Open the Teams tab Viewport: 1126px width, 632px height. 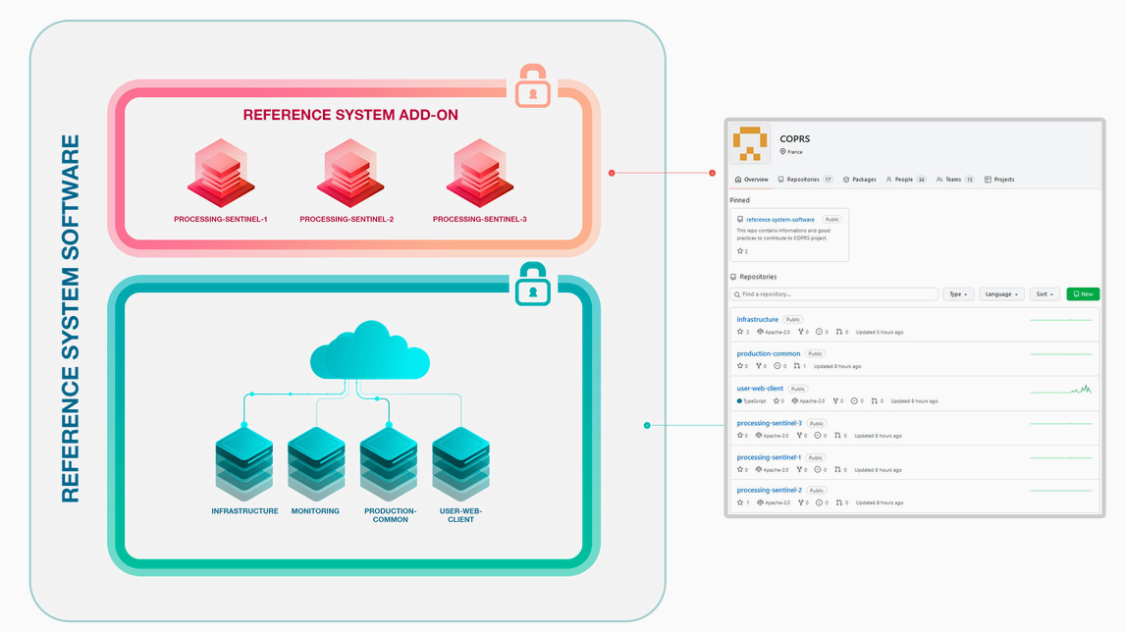pos(953,180)
